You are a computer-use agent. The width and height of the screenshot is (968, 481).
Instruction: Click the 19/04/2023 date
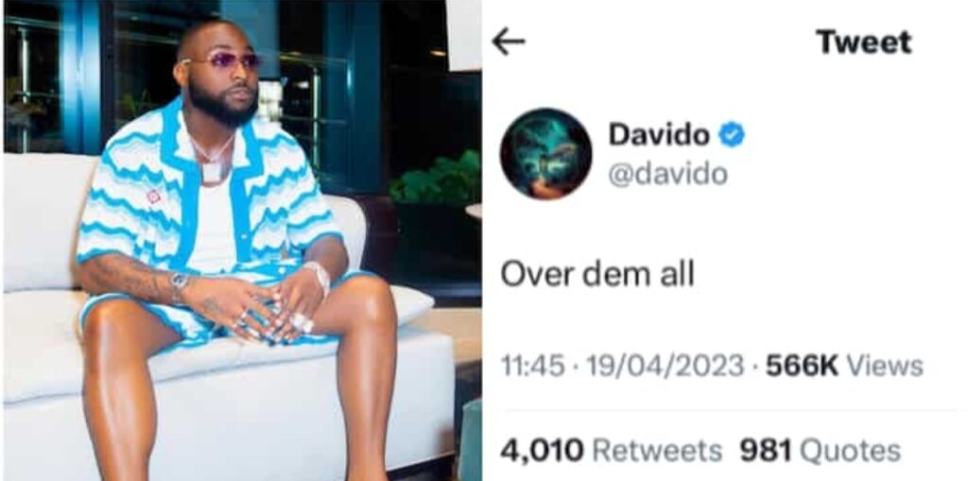click(665, 366)
